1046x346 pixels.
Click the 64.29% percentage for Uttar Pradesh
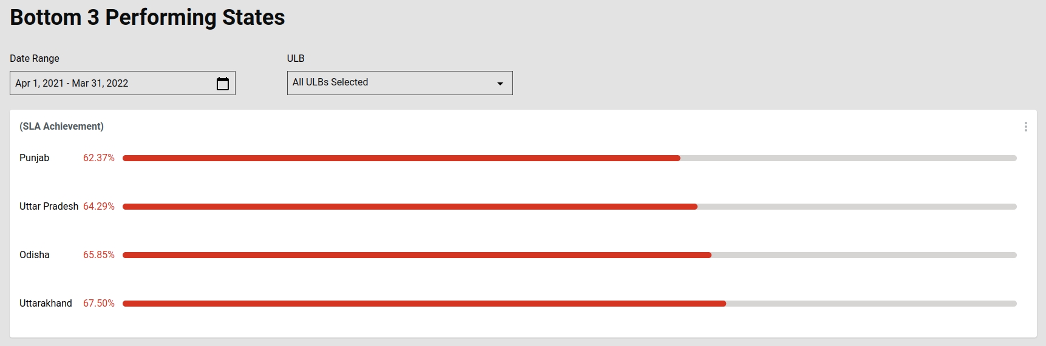click(x=99, y=207)
